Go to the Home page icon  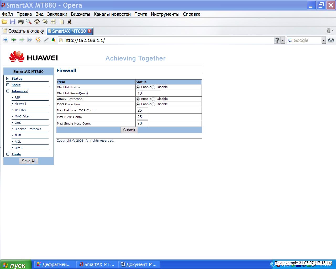pos(37,22)
